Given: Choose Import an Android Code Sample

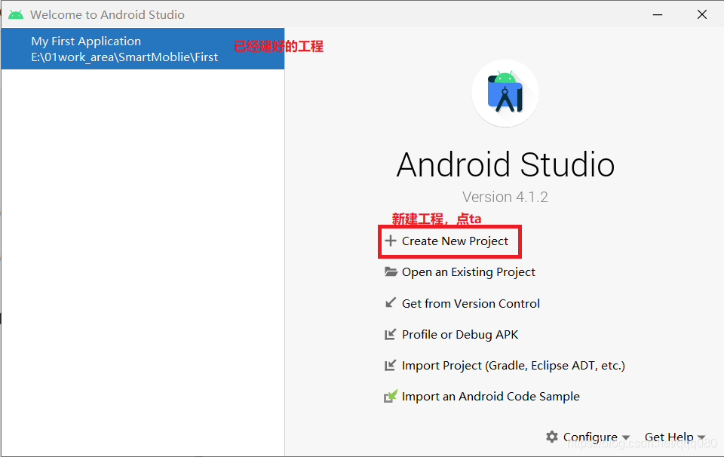Looking at the screenshot, I should [490, 397].
